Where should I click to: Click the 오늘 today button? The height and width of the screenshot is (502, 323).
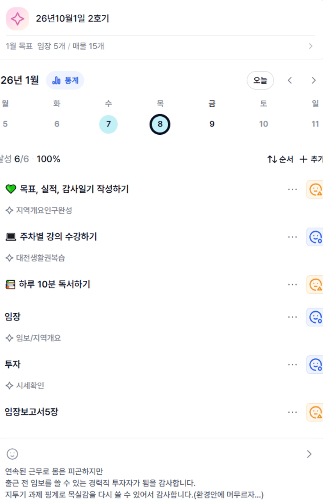click(260, 80)
